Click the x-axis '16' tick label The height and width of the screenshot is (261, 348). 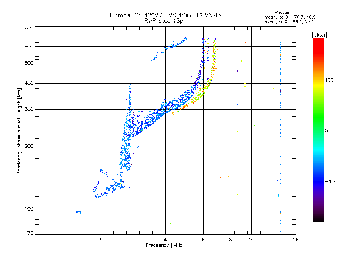tap(296, 240)
